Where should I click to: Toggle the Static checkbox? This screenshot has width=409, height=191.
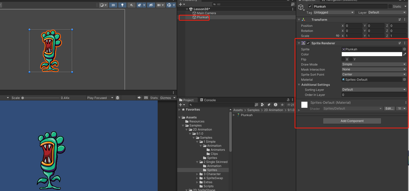pyautogui.click(x=390, y=6)
